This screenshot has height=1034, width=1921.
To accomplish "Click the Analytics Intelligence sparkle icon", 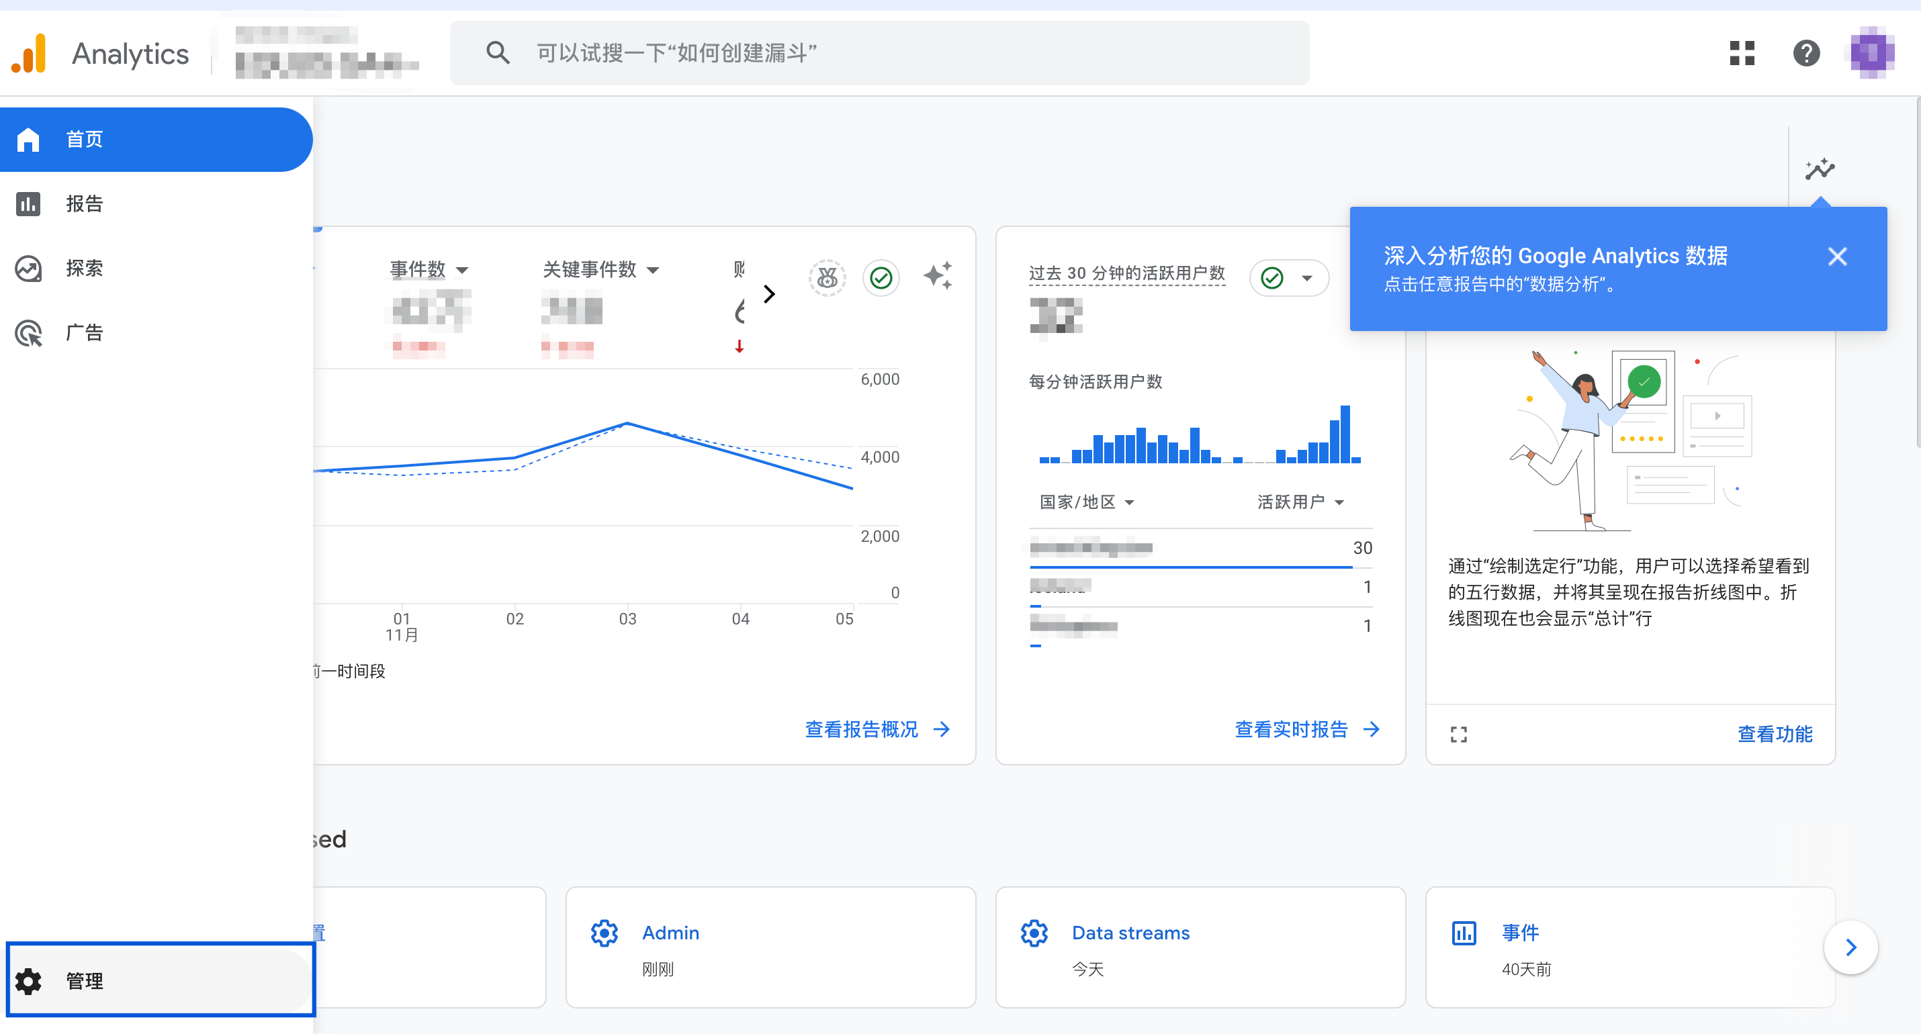I will click(x=939, y=277).
